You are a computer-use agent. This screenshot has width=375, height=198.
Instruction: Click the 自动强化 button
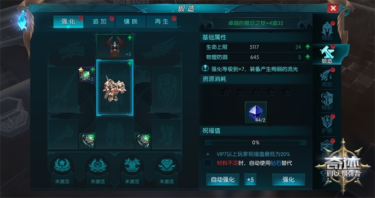(223, 179)
